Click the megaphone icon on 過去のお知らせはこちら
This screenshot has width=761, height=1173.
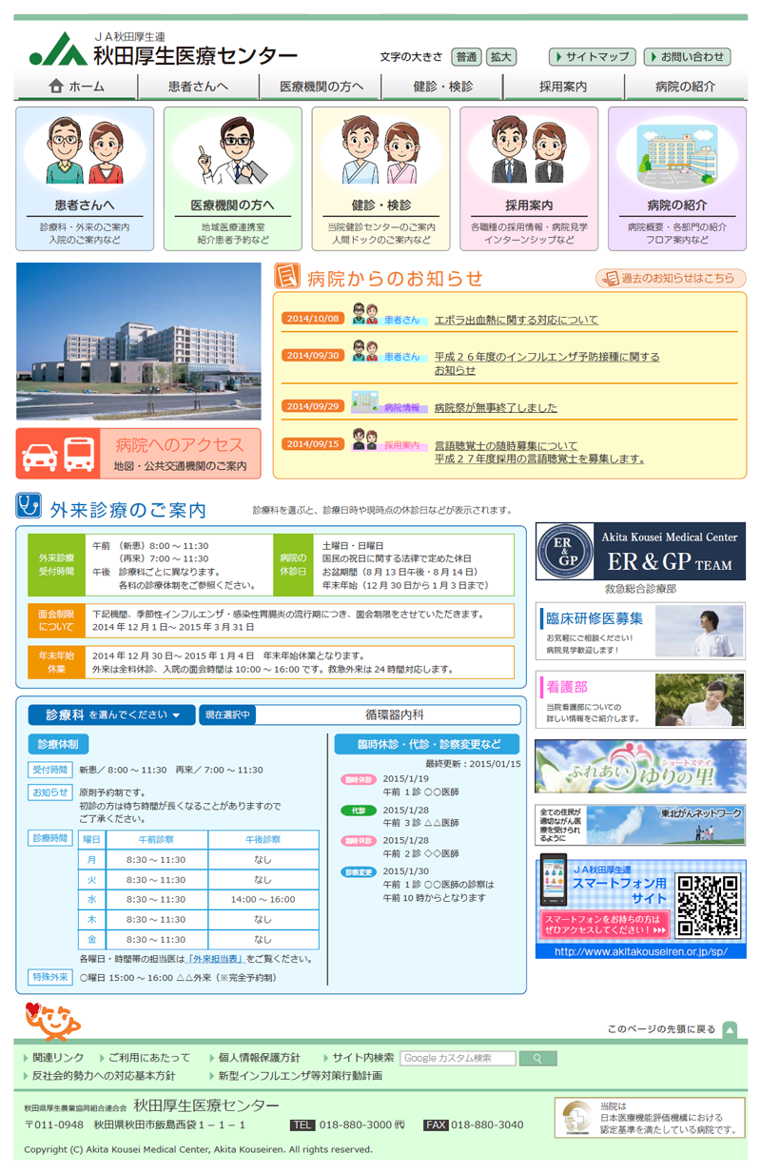[609, 279]
